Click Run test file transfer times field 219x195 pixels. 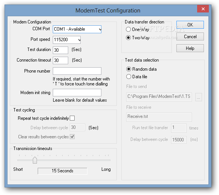coord(179,128)
